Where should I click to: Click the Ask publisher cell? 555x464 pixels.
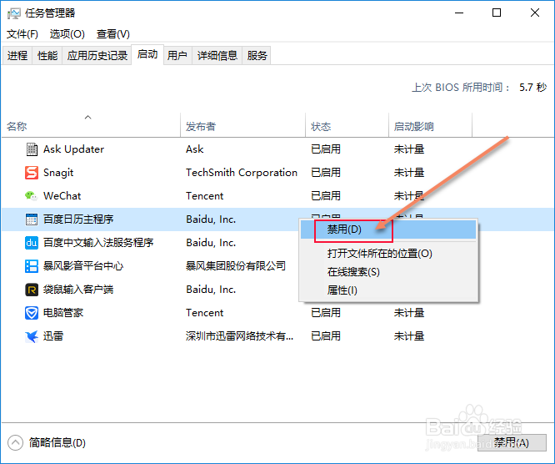[x=195, y=149]
